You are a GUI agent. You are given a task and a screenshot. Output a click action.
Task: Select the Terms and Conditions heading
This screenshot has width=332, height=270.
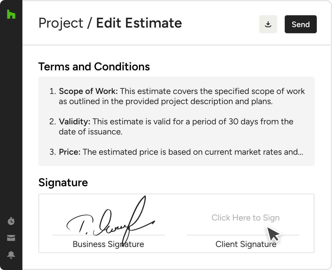point(94,67)
